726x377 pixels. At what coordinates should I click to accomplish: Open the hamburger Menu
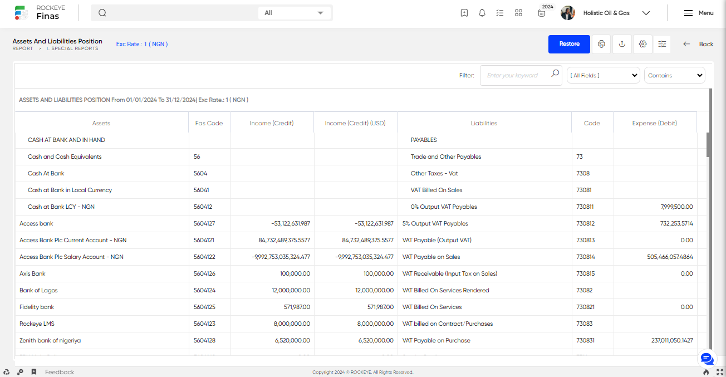click(699, 13)
